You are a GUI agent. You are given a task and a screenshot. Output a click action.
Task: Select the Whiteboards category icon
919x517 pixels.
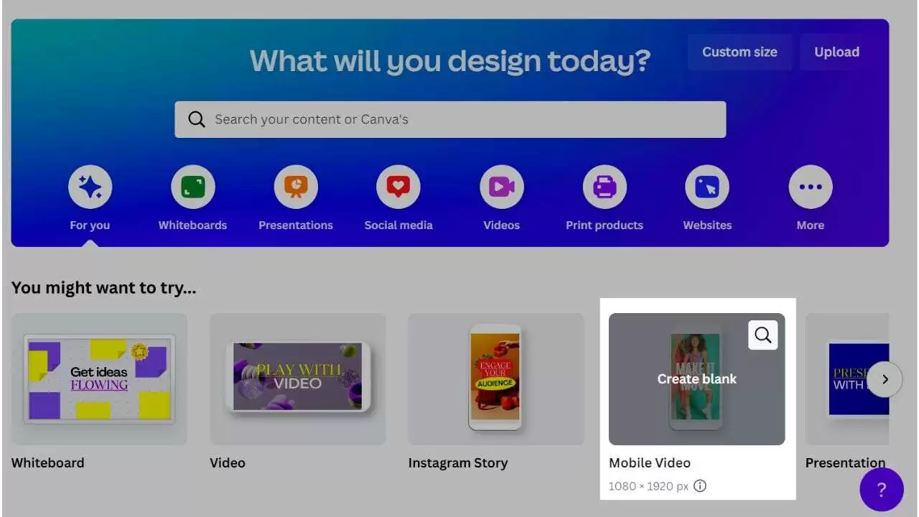click(x=192, y=187)
